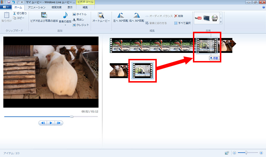Click the DVD burn share icon
This screenshot has height=157, width=266.
tap(215, 18)
